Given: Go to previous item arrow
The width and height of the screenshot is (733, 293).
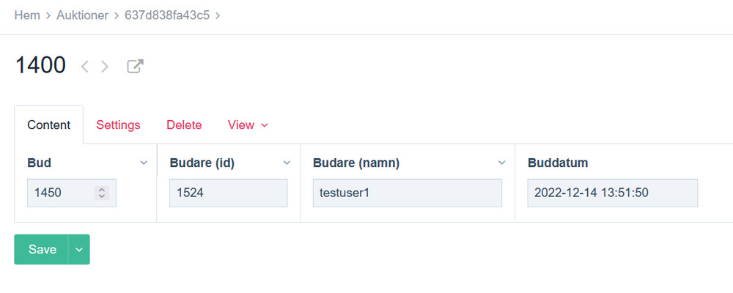Looking at the screenshot, I should pos(85,67).
